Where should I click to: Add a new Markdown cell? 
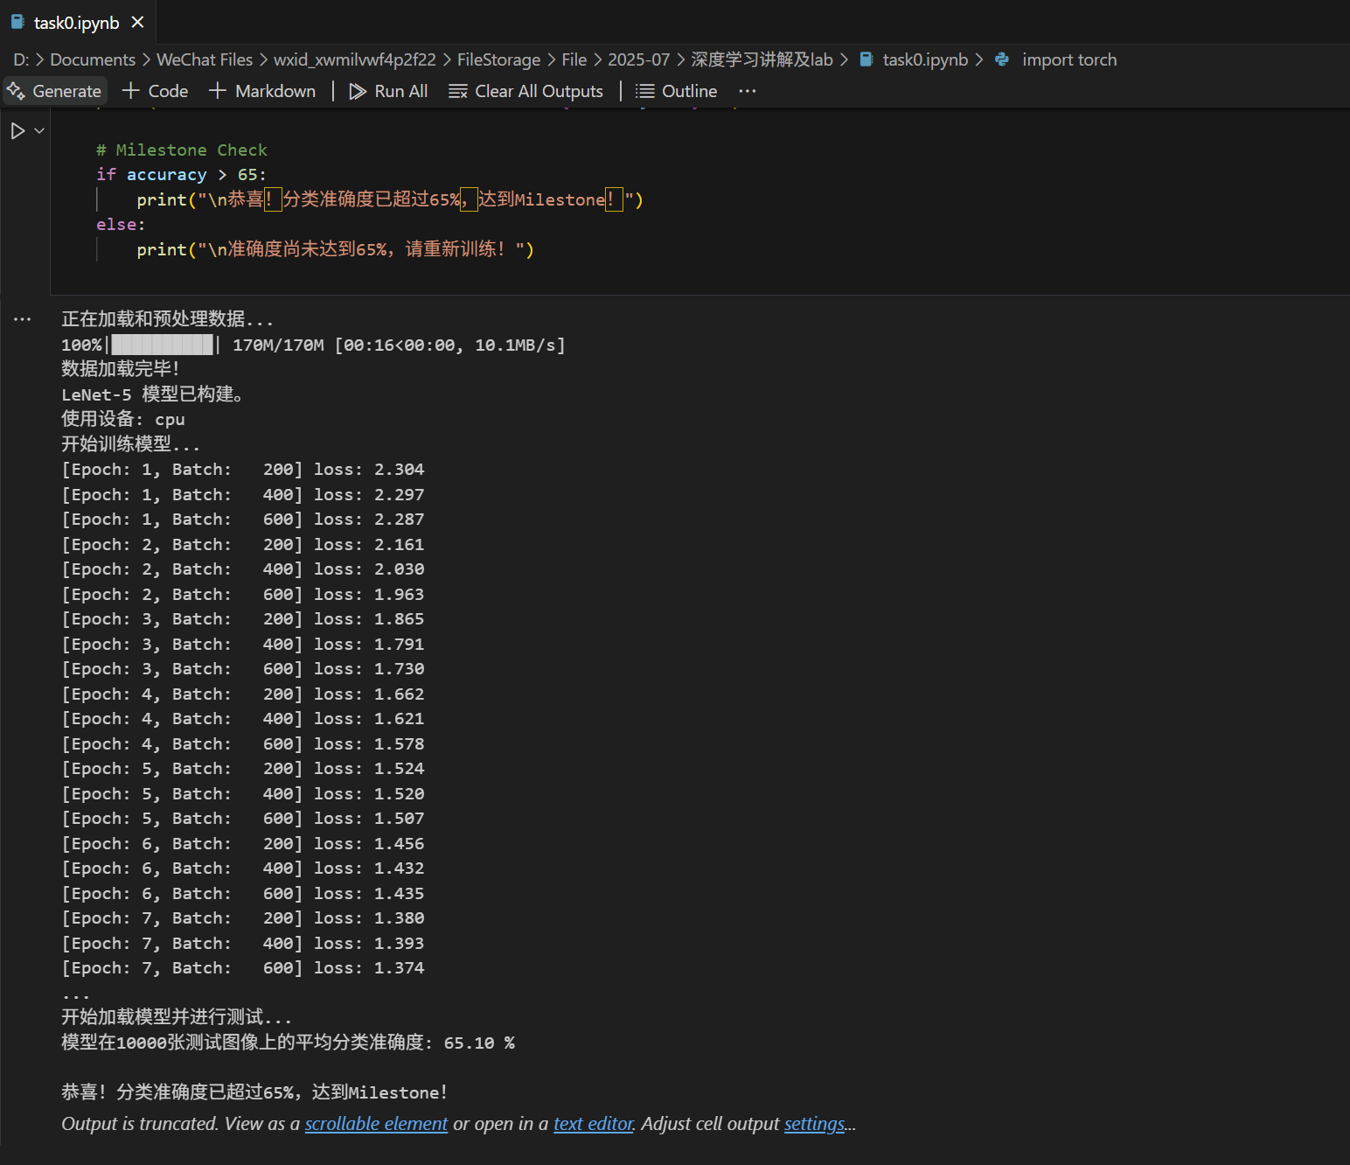click(262, 91)
